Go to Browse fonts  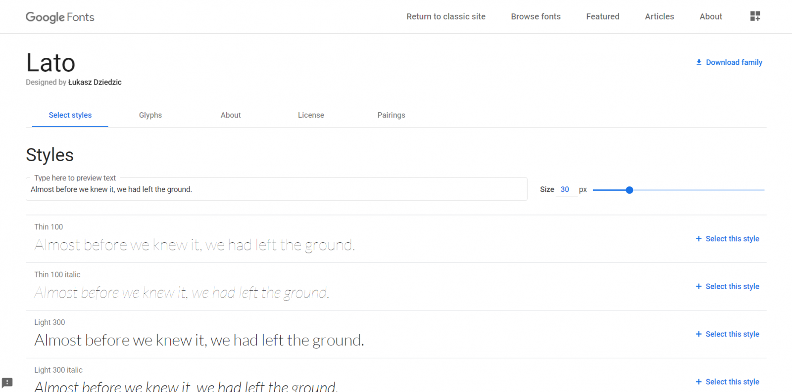click(x=536, y=17)
